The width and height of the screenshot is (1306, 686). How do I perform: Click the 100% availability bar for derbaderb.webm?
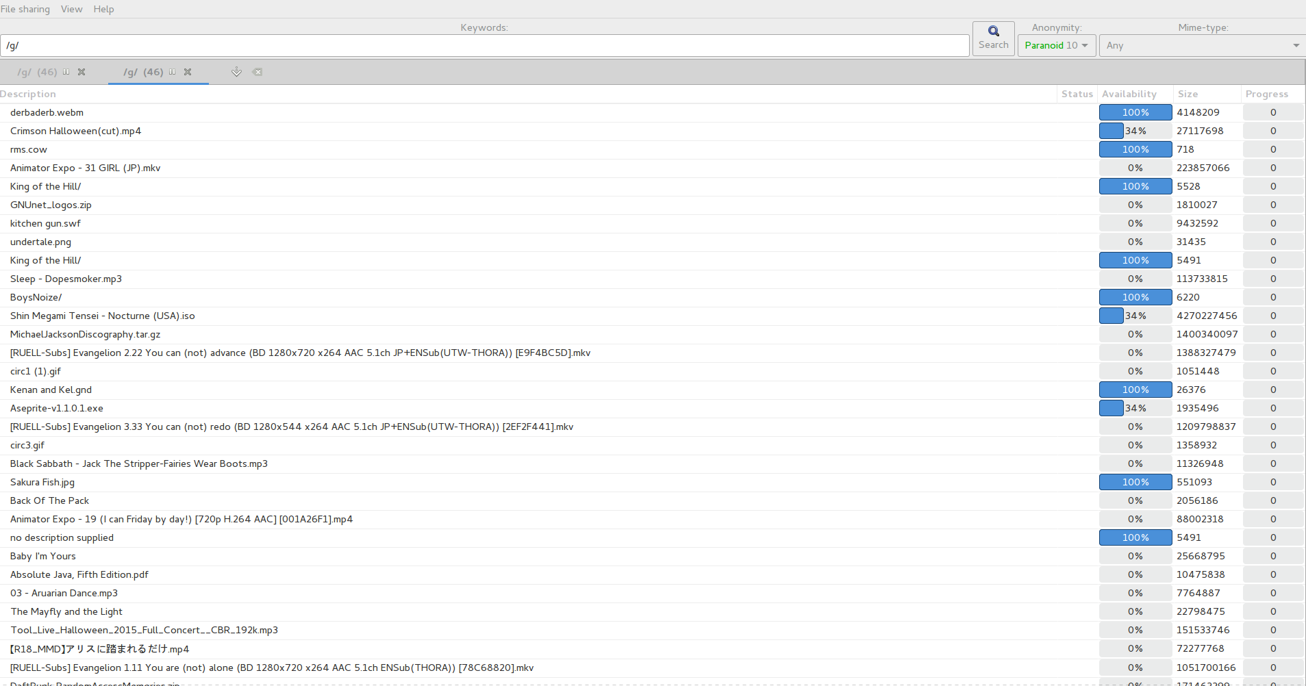(1135, 112)
